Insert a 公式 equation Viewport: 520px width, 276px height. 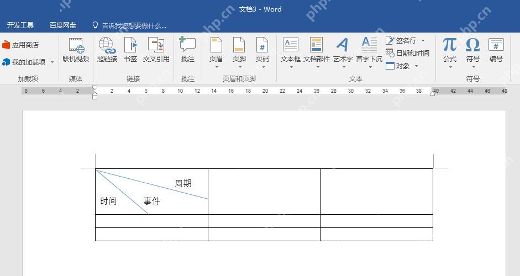(x=450, y=49)
